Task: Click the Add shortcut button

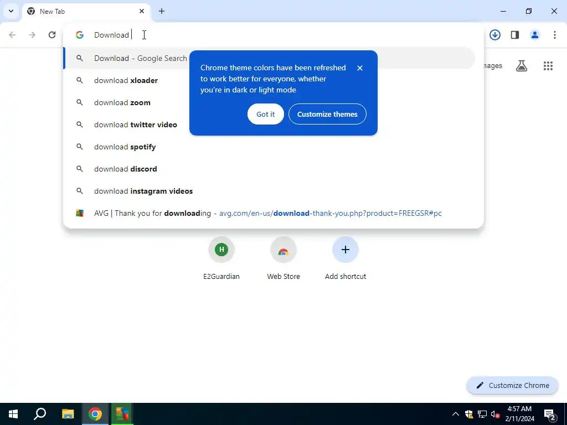Action: (x=346, y=259)
